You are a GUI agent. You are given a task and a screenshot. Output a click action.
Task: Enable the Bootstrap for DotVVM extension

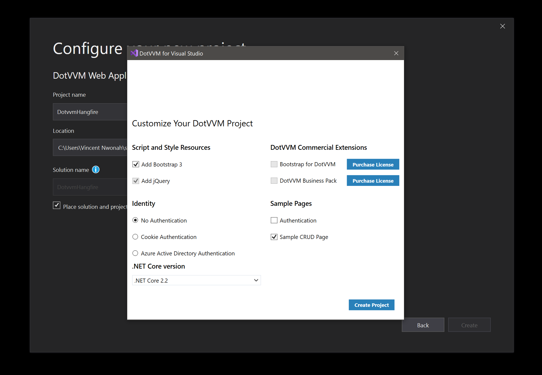coord(274,164)
